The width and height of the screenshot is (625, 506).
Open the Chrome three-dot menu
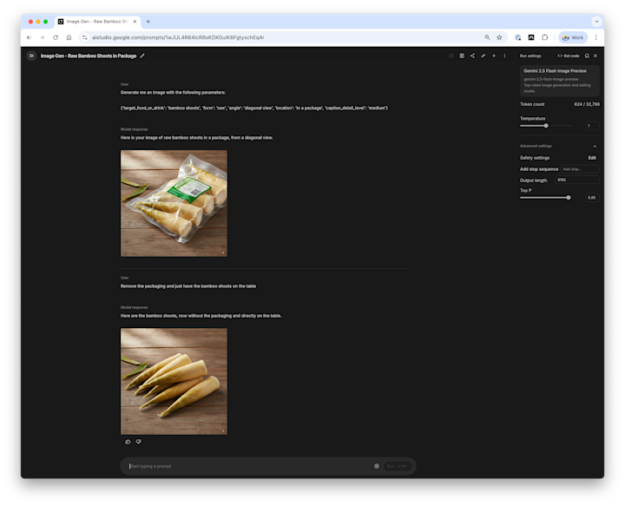pyautogui.click(x=595, y=37)
